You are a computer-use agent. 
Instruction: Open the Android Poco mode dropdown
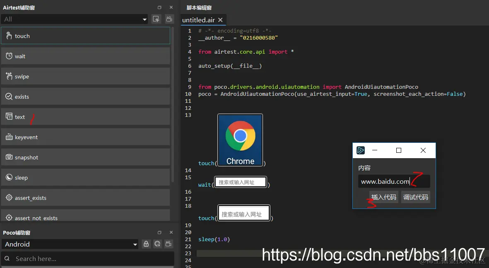coord(70,244)
